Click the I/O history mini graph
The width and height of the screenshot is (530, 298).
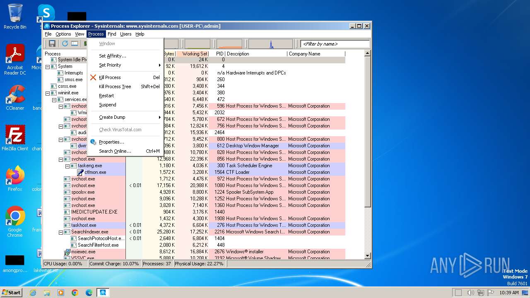(x=270, y=44)
